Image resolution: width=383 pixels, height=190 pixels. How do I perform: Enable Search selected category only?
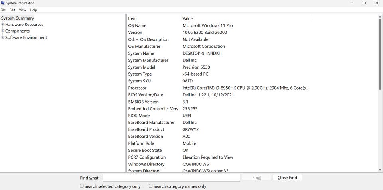[82, 186]
